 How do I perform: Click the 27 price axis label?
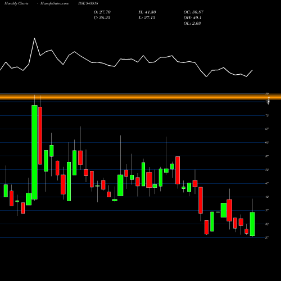point(267,238)
